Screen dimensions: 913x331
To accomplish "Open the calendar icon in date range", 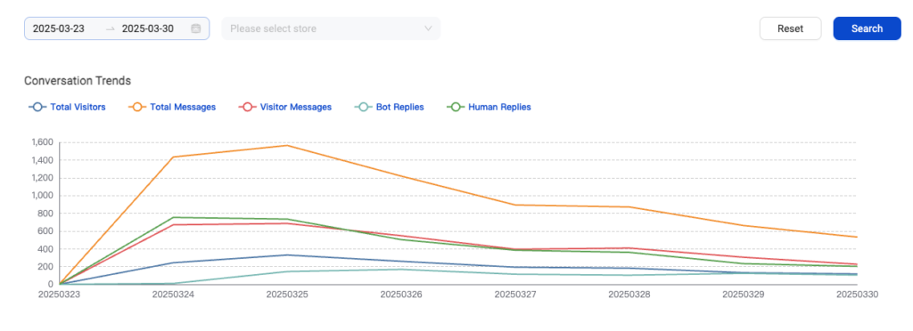I will coord(196,28).
